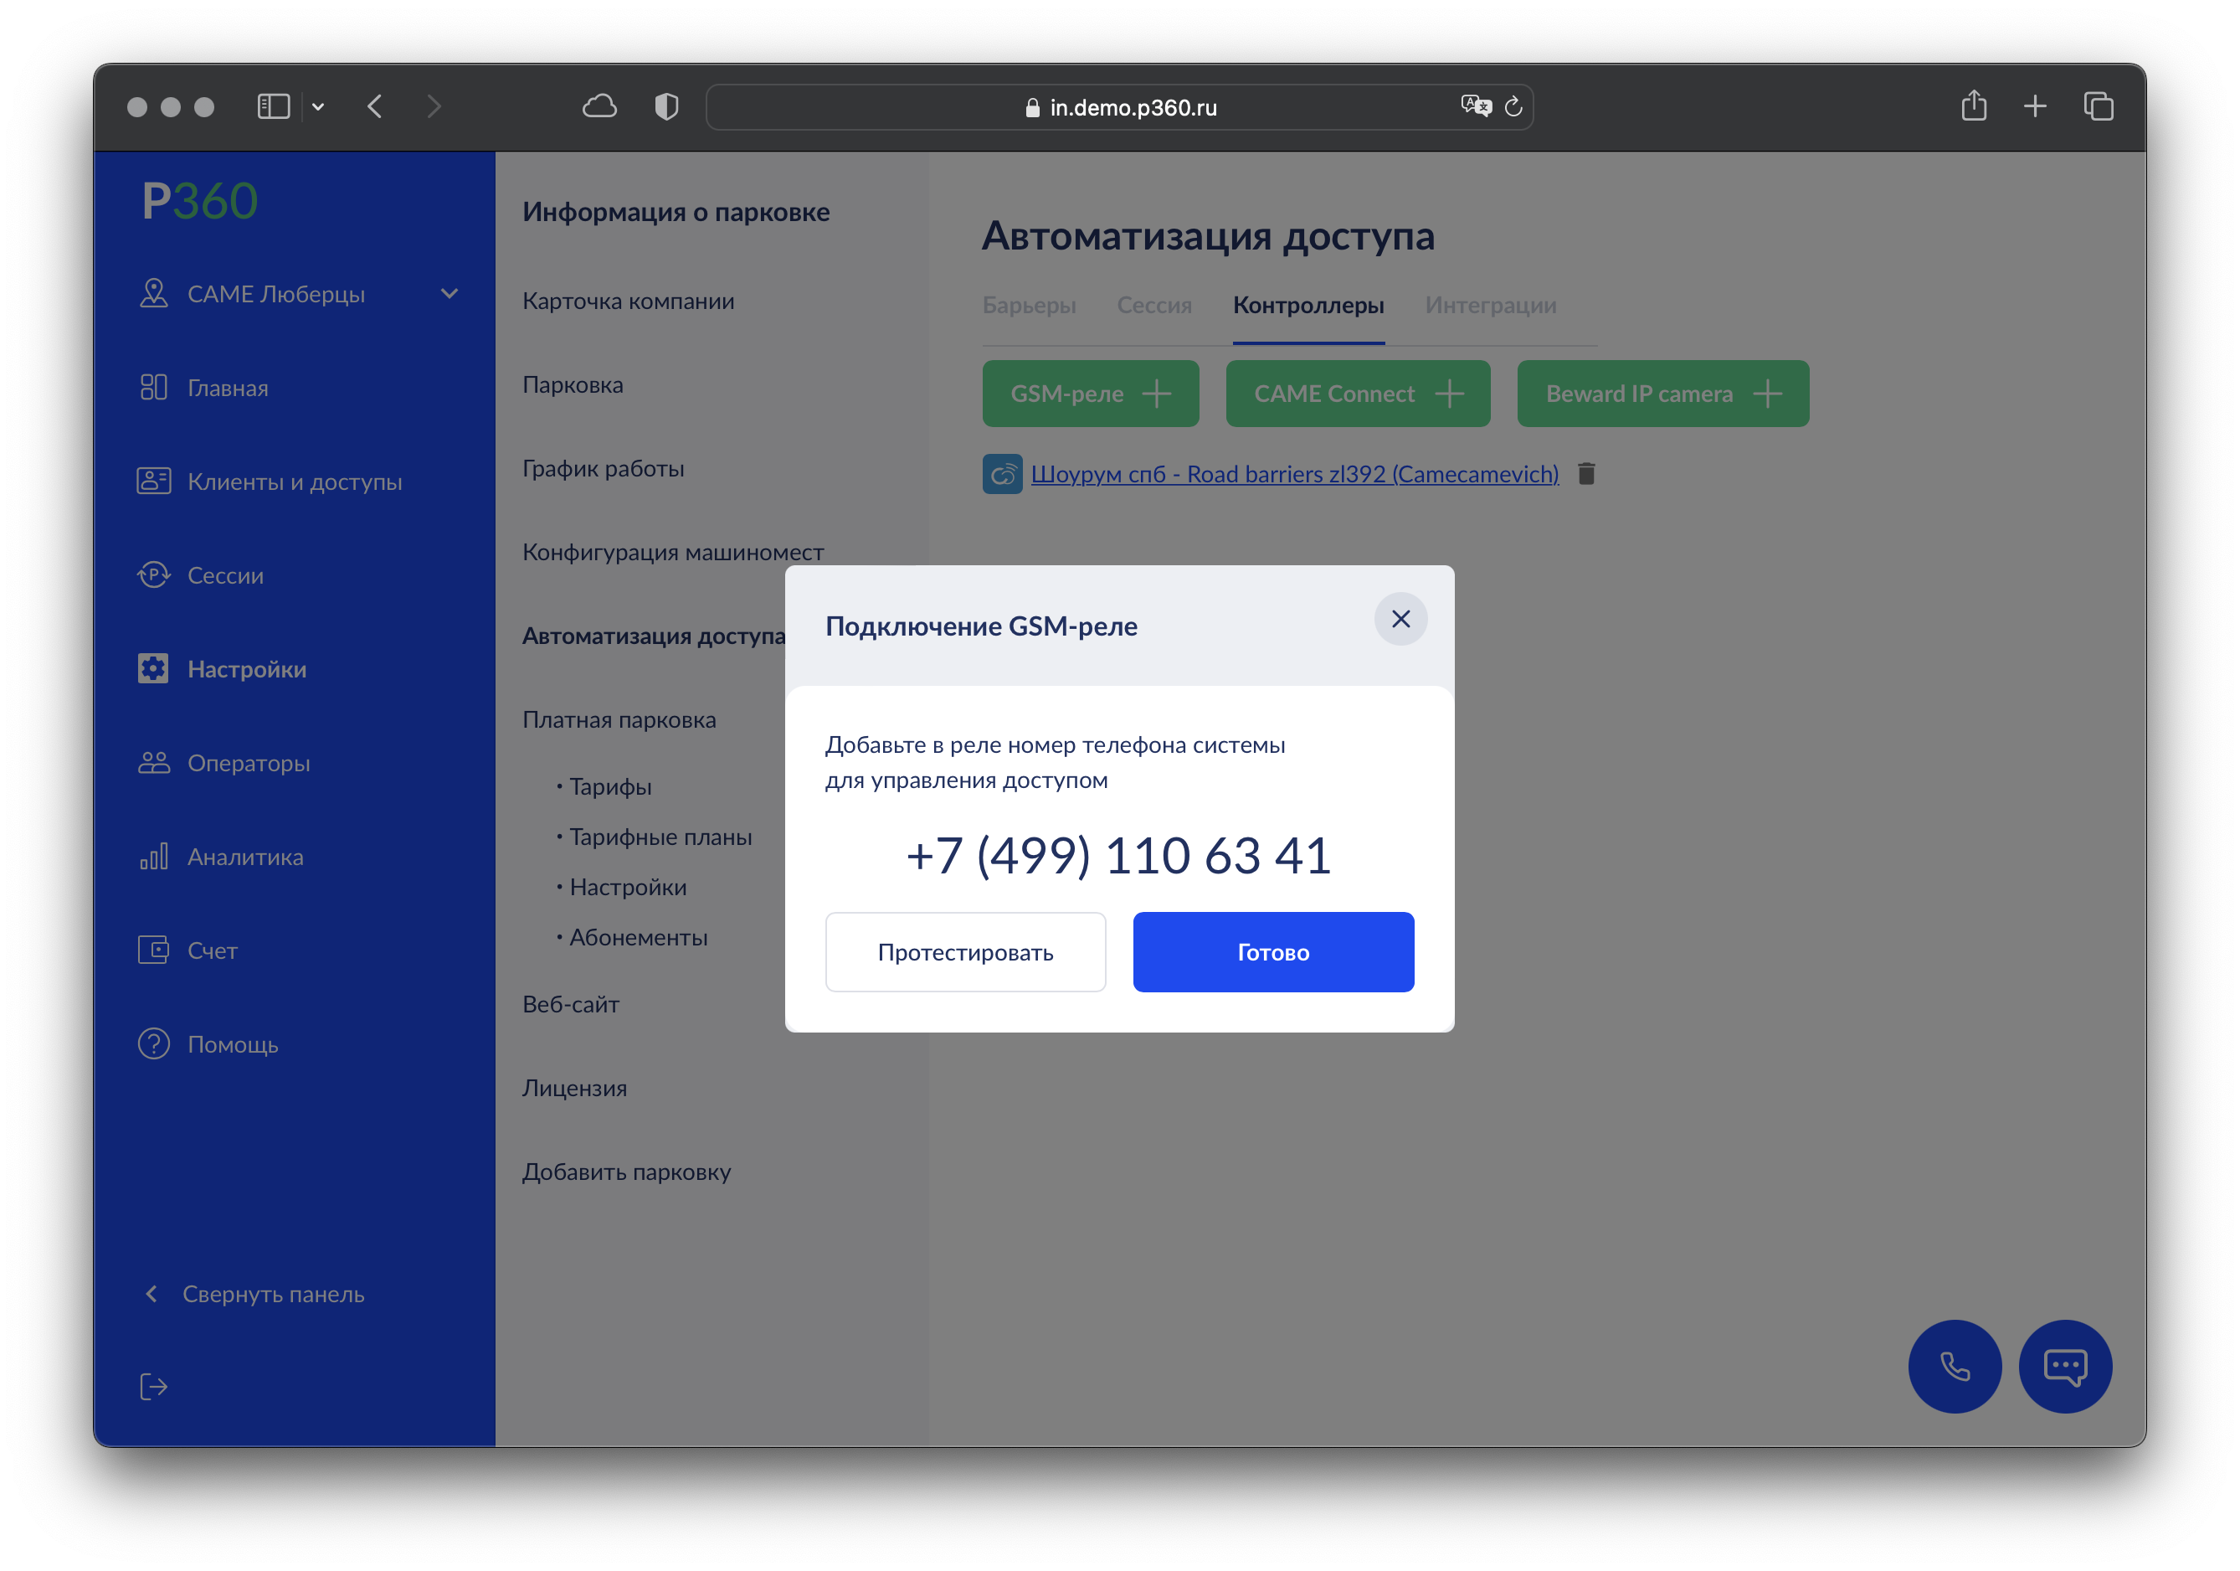Screen dimensions: 2240x1571
Task: Open the Тарифные планы sub-item
Action: pyautogui.click(x=660, y=837)
